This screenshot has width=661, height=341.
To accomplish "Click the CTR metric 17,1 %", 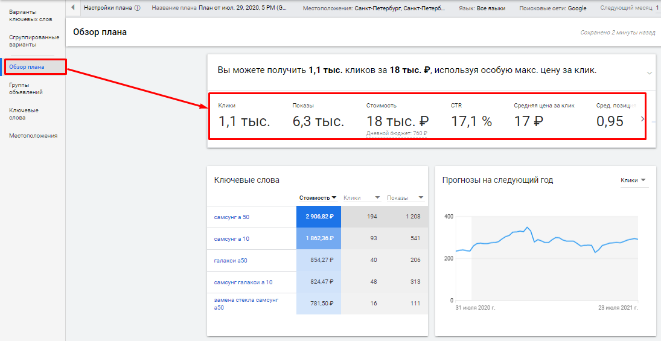I will pos(471,121).
